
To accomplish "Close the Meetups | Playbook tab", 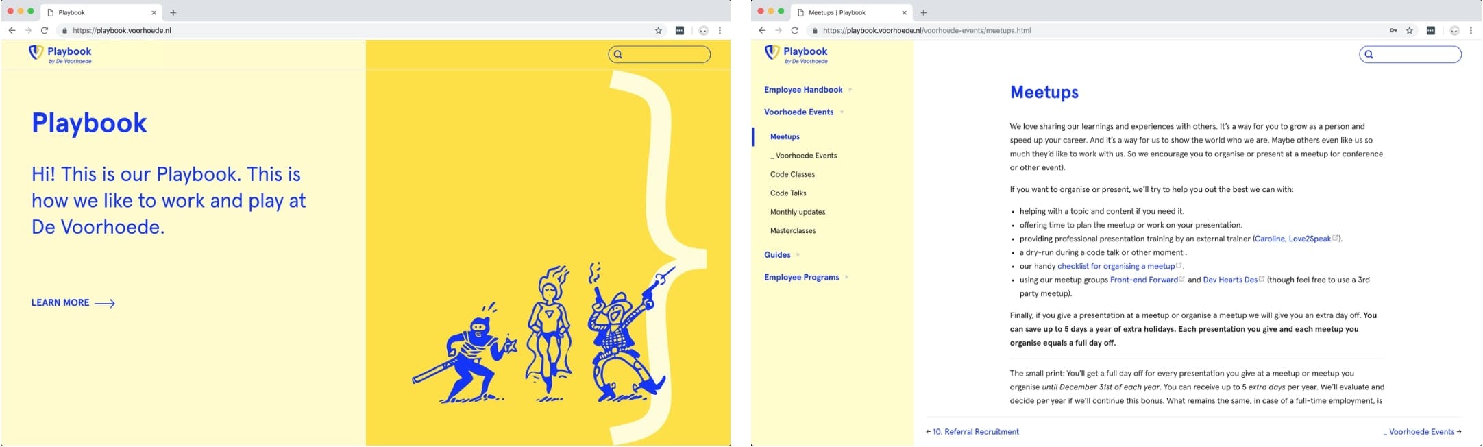I will tap(904, 12).
